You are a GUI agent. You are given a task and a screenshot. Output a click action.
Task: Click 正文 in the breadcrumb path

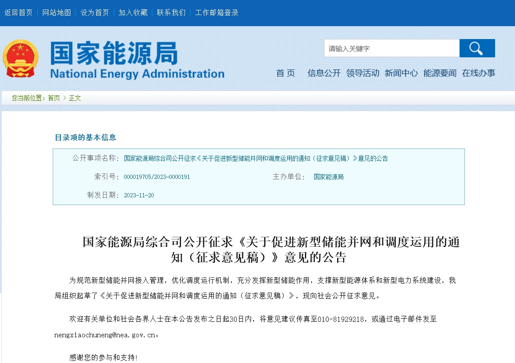click(75, 98)
